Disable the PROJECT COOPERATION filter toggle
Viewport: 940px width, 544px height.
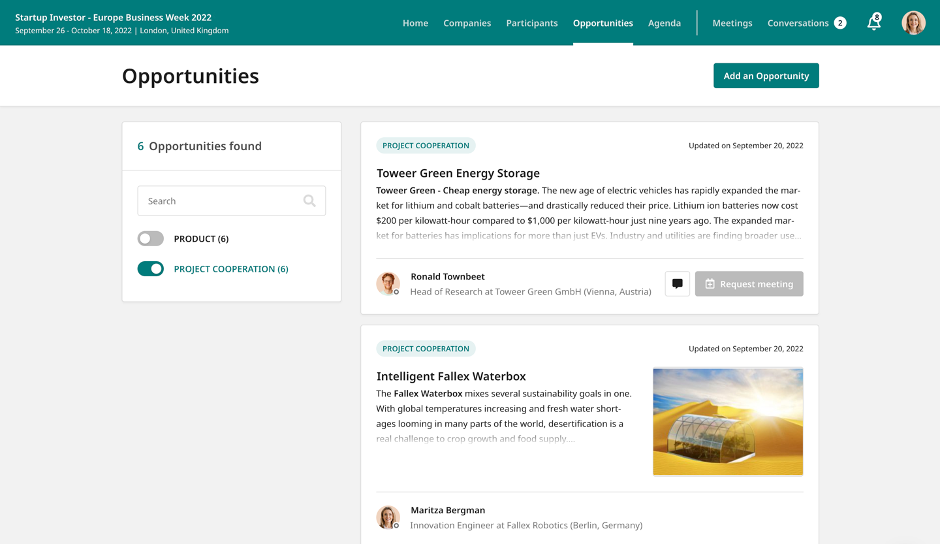(151, 269)
